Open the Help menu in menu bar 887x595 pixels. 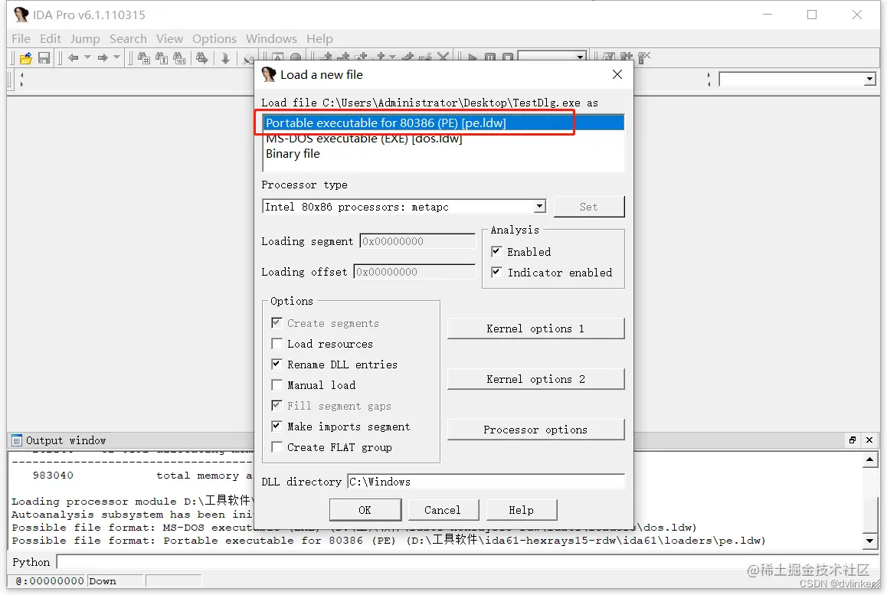point(319,38)
